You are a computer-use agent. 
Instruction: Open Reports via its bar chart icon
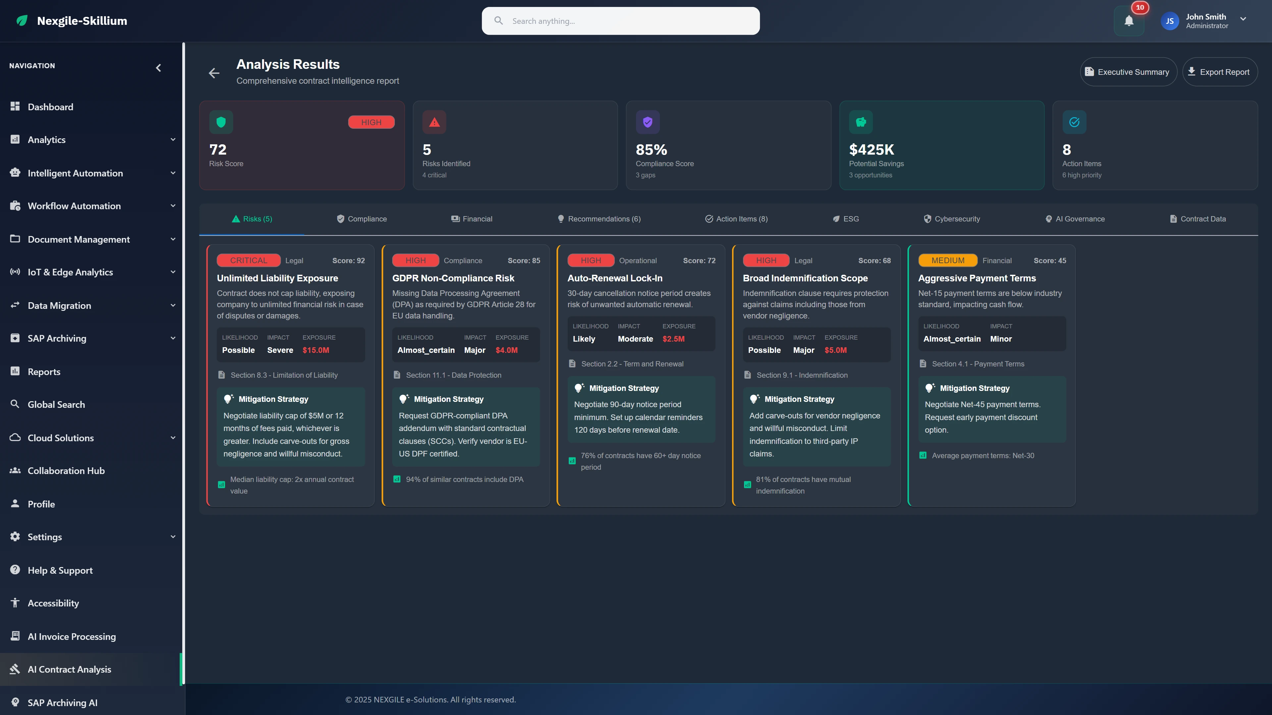point(15,371)
